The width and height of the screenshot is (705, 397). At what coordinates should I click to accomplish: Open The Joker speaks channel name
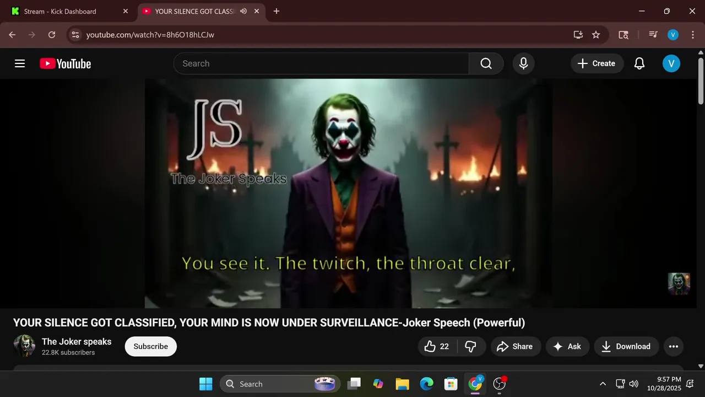pyautogui.click(x=77, y=341)
